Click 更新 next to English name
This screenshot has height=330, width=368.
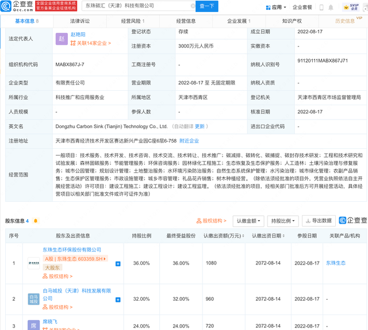[x=200, y=126]
